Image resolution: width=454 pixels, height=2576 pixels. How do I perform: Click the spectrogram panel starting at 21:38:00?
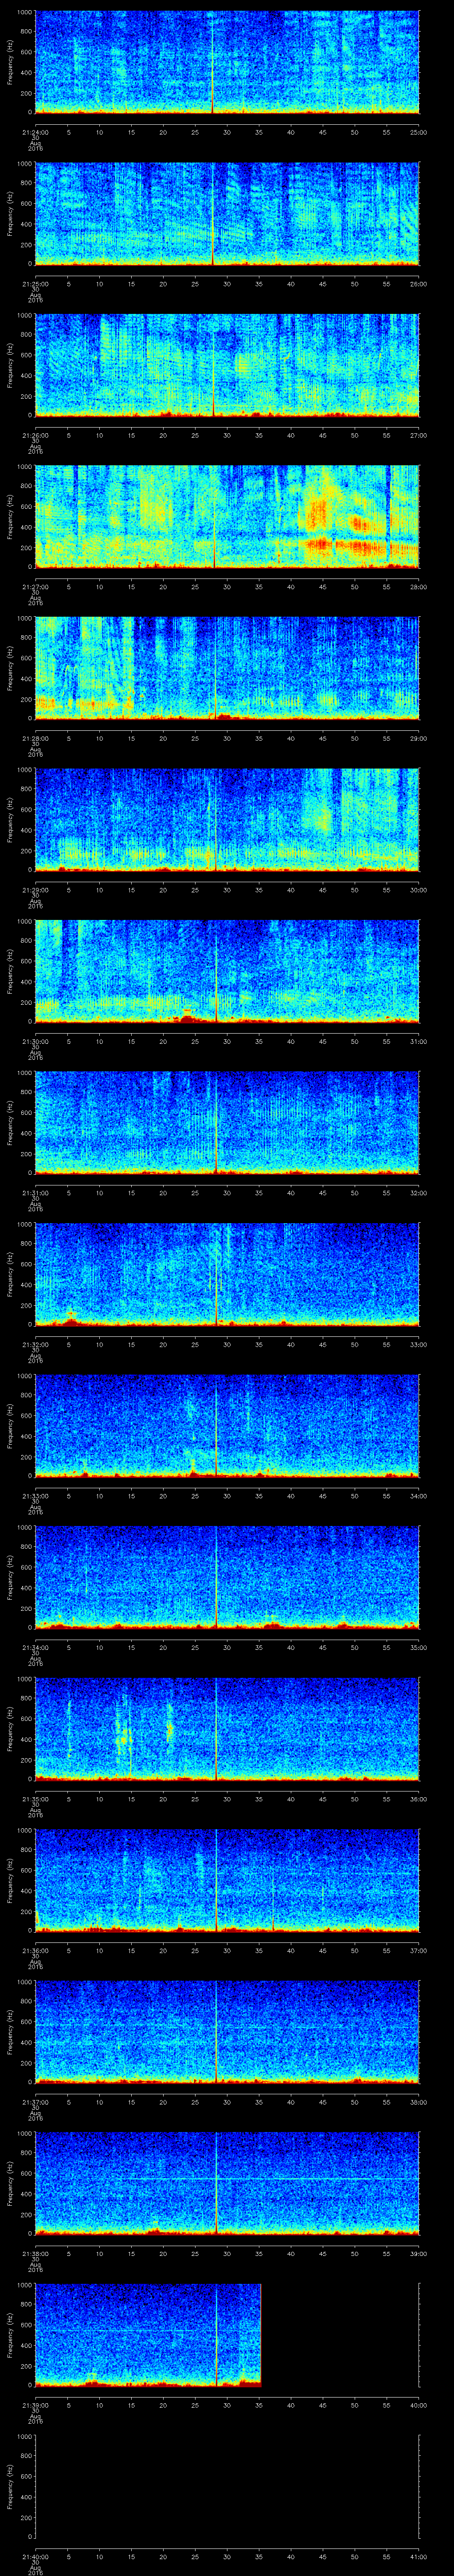227,2183
